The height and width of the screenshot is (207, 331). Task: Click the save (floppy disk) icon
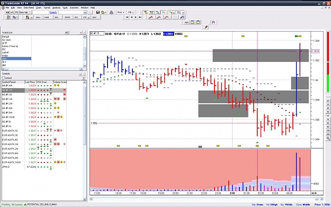(98, 13)
